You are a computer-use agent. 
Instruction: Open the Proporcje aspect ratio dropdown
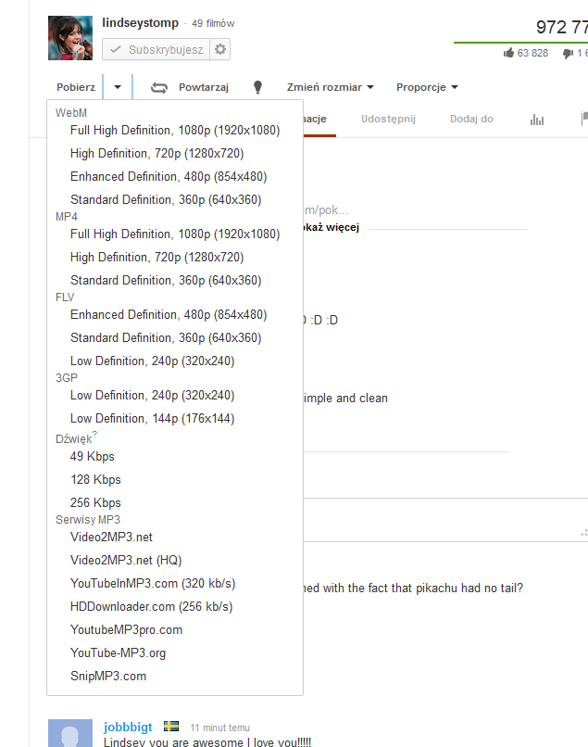point(427,87)
